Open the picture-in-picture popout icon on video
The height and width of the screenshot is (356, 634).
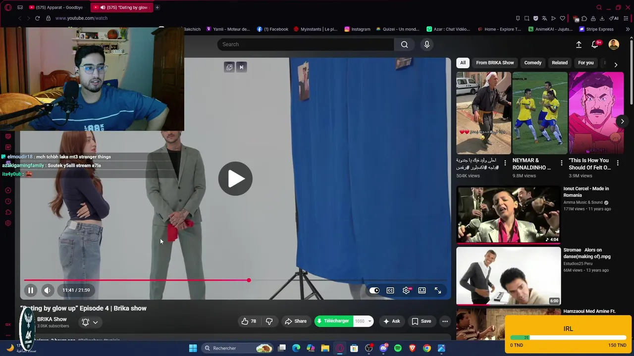click(229, 67)
